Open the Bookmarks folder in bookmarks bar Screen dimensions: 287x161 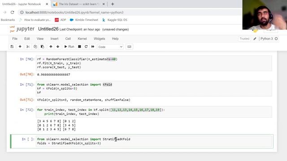(x=8, y=20)
